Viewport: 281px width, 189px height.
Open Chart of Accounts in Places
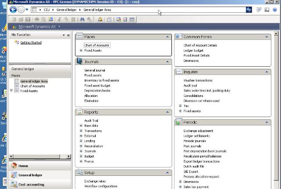coord(97,45)
